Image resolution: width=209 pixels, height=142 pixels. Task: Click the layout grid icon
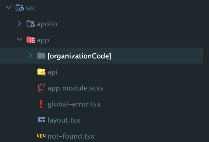[x=41, y=119]
